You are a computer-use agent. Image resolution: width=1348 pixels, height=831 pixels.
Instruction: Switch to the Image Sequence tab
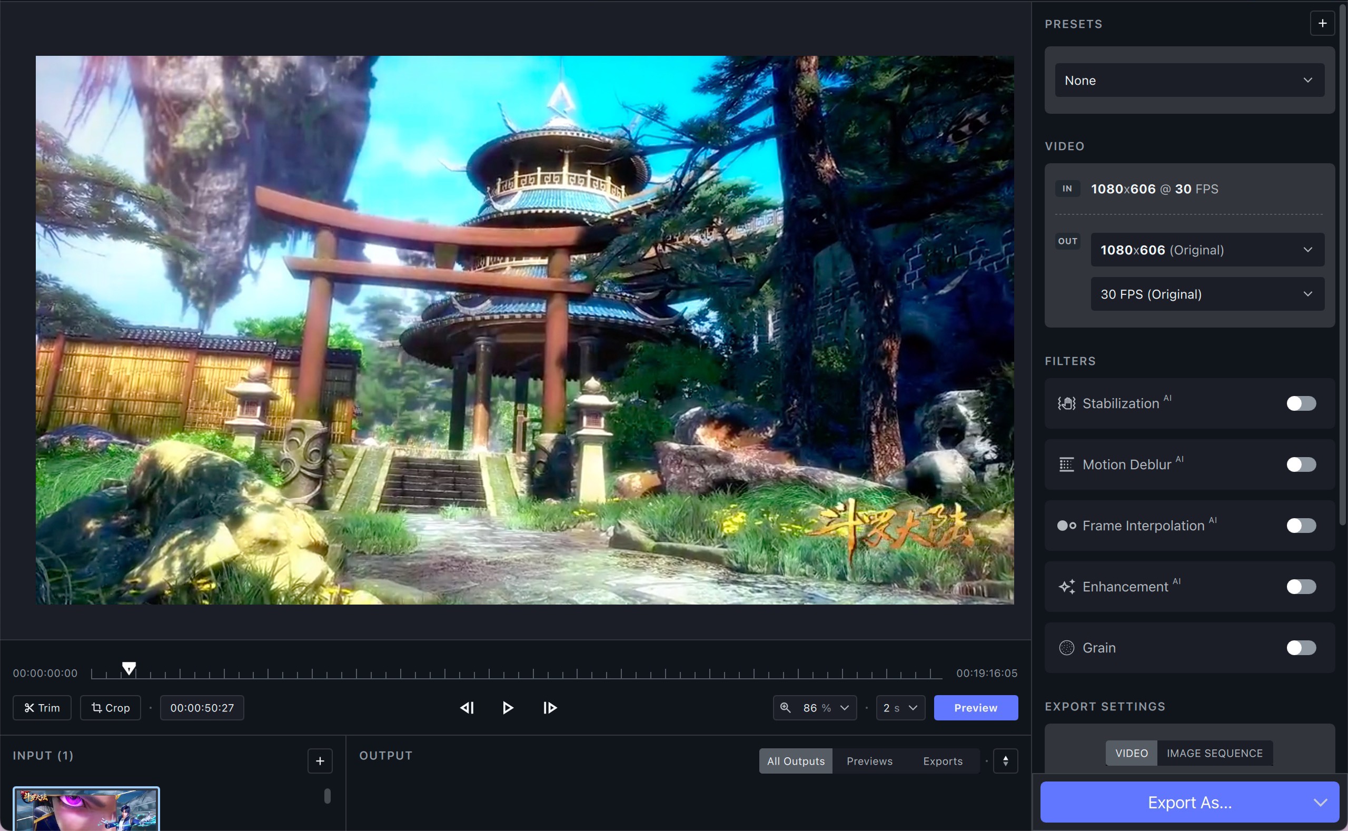point(1214,753)
